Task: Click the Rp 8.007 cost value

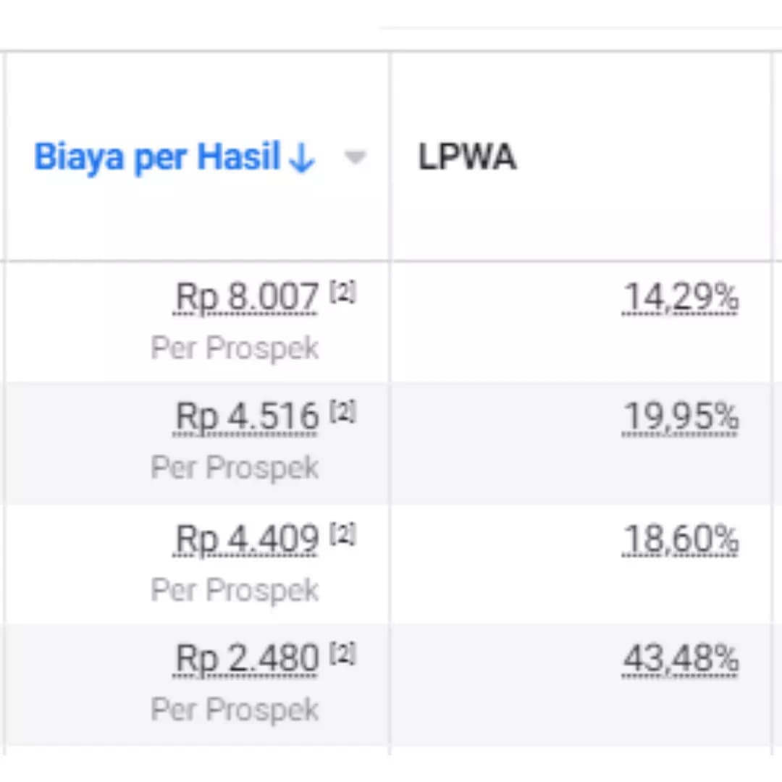Action: click(x=246, y=298)
